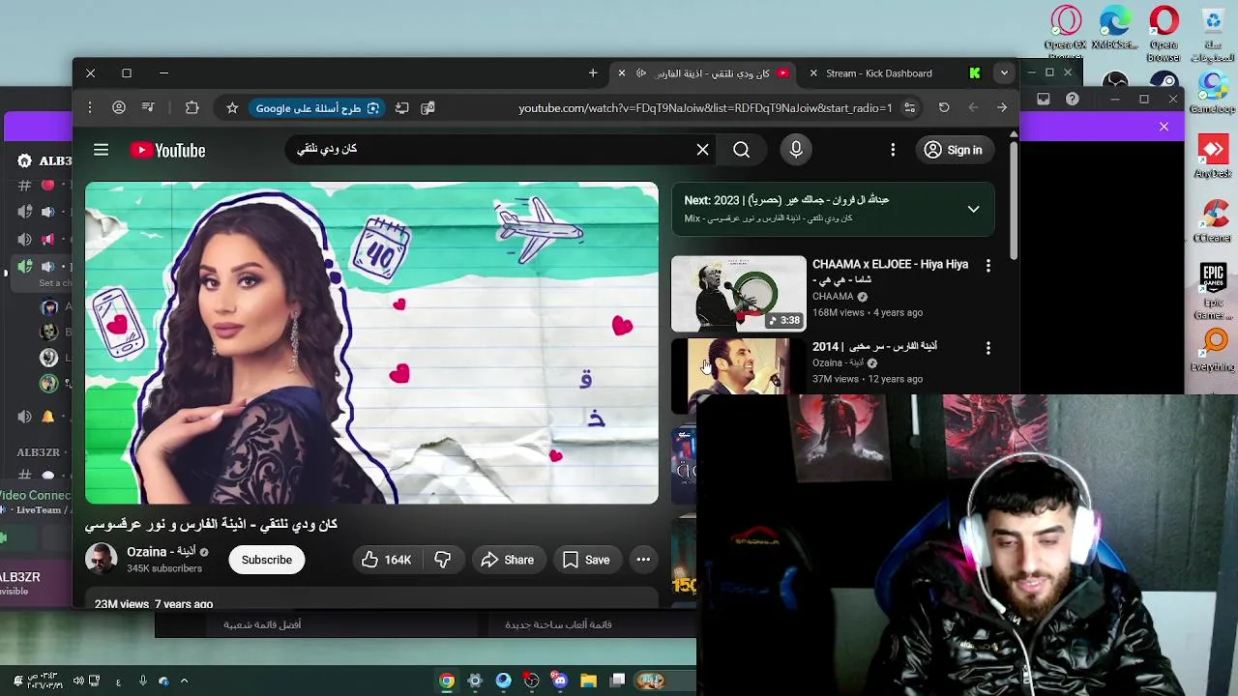This screenshot has width=1238, height=696.
Task: Open options for CHAAMA x ELJOEE video
Action: [987, 265]
